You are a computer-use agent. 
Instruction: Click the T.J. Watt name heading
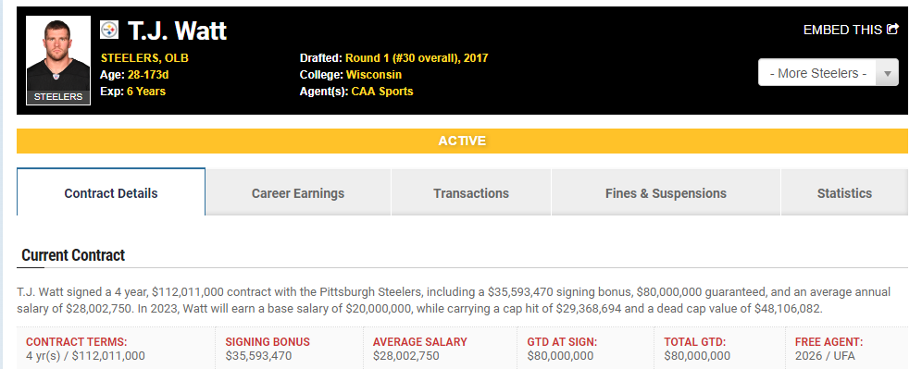click(177, 30)
